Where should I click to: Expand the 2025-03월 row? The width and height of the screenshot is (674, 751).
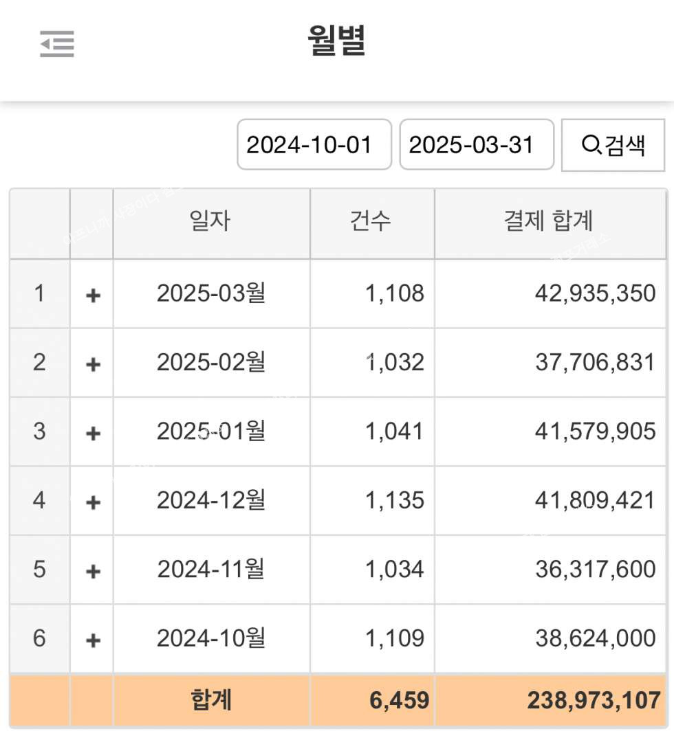(x=93, y=295)
